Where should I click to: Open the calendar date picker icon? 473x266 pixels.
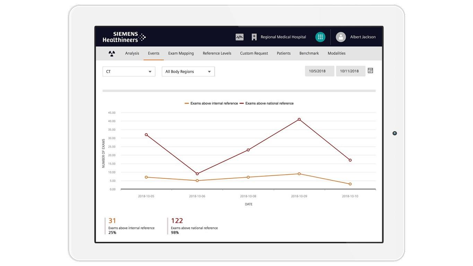[x=370, y=71]
